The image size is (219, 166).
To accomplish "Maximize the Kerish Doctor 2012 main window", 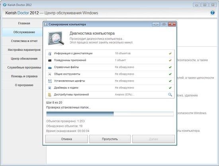I will click(205, 5).
